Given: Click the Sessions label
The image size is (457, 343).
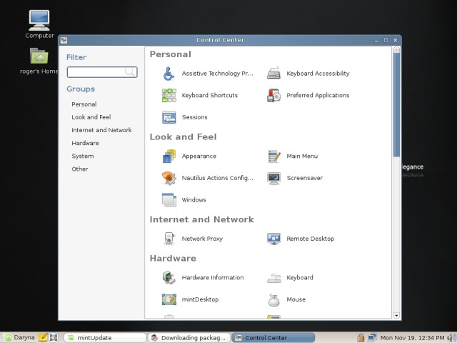Looking at the screenshot, I should point(195,117).
